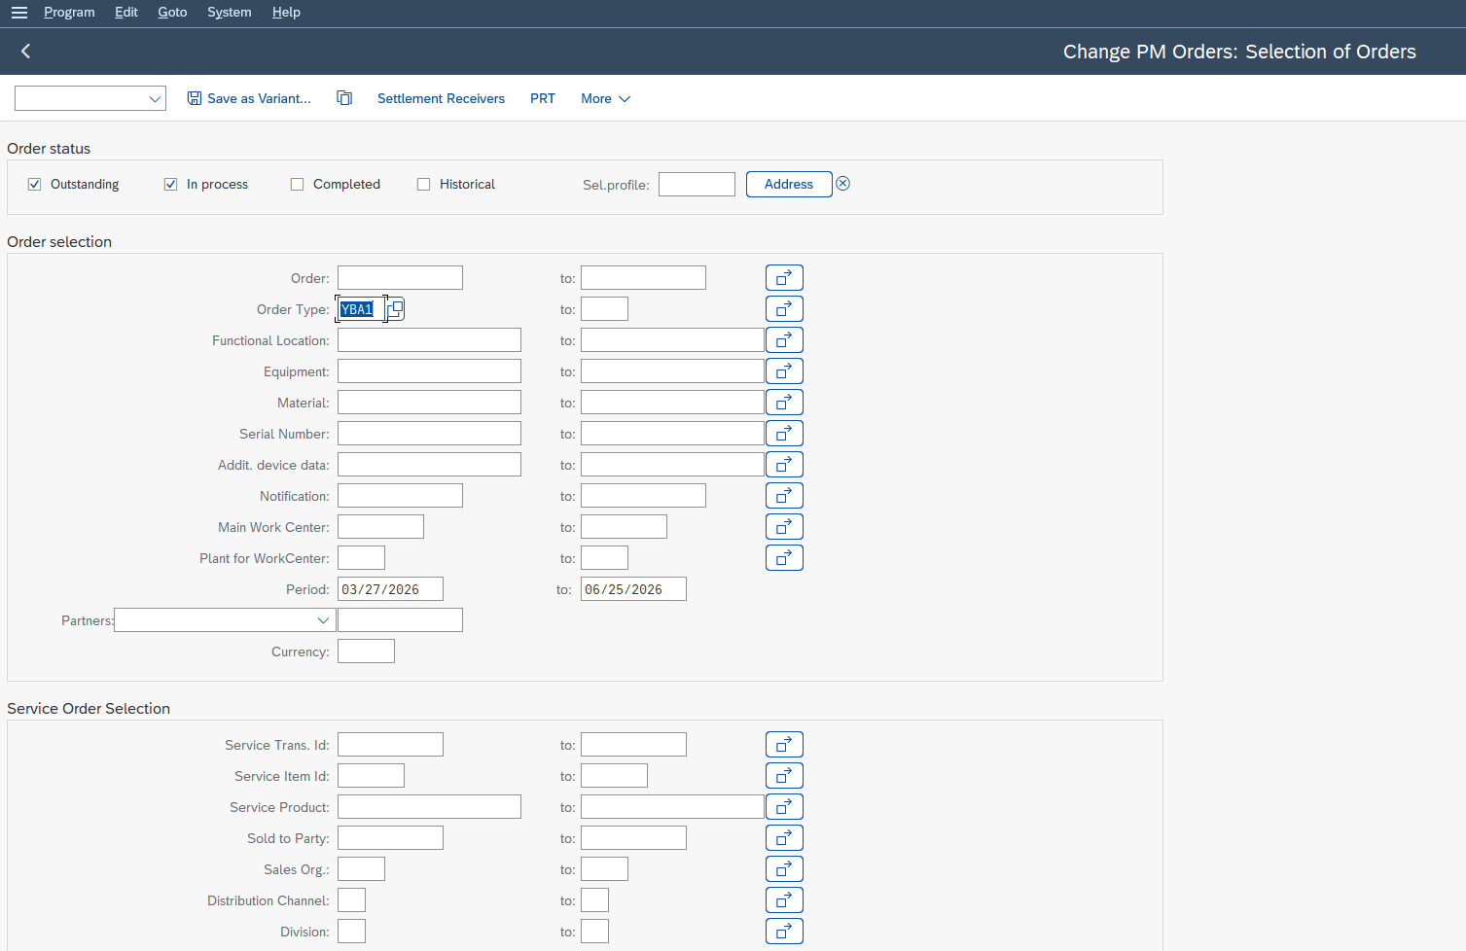Screen dimensions: 1466x951
Task: Focus the Service Trans. Id from field
Action: point(390,745)
